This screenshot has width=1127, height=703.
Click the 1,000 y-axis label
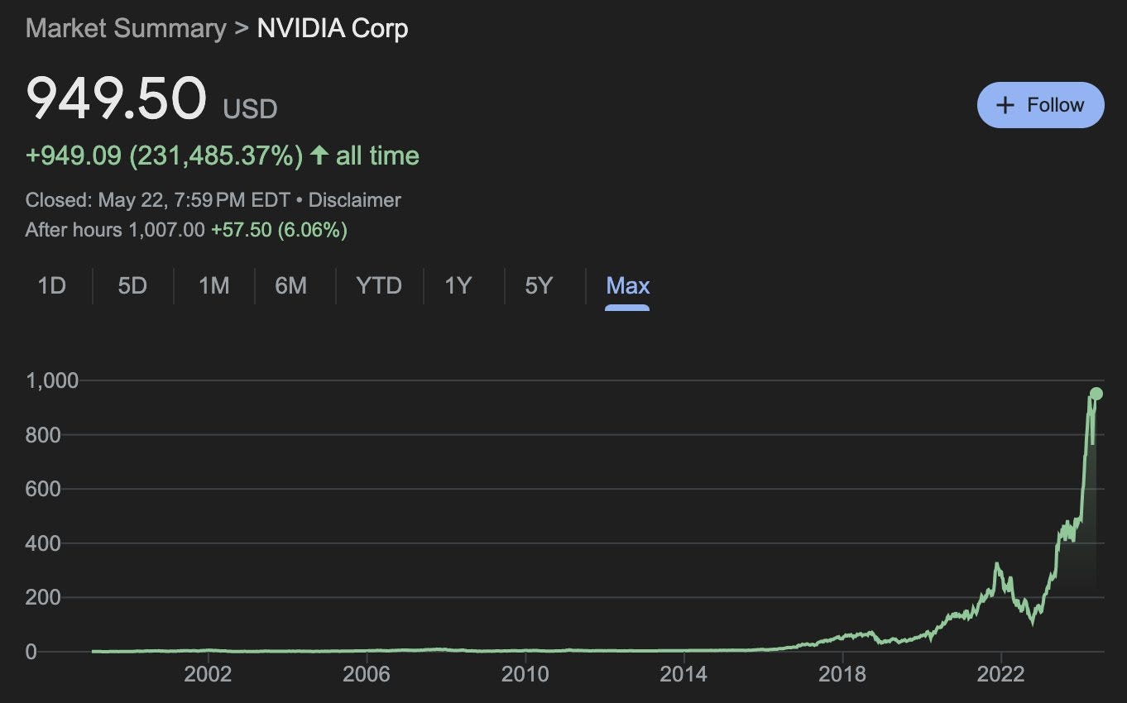pyautogui.click(x=52, y=380)
